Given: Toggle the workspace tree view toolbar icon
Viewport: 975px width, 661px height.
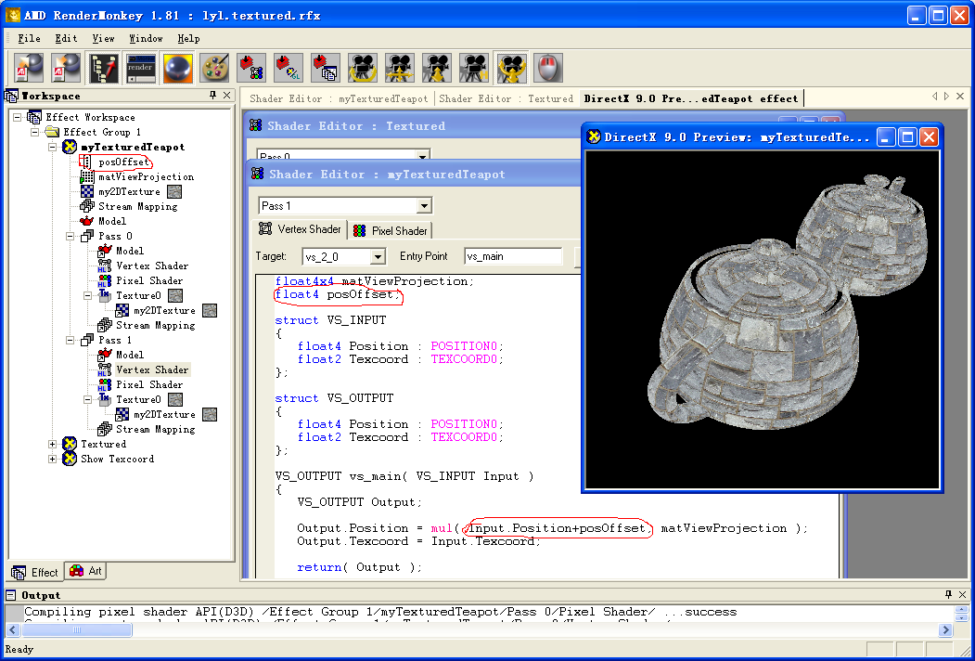Looking at the screenshot, I should (x=104, y=68).
